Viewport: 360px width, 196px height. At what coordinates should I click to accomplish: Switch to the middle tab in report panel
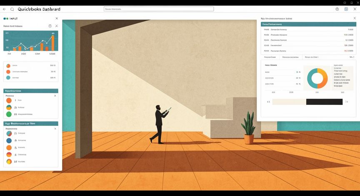pyautogui.click(x=290, y=57)
